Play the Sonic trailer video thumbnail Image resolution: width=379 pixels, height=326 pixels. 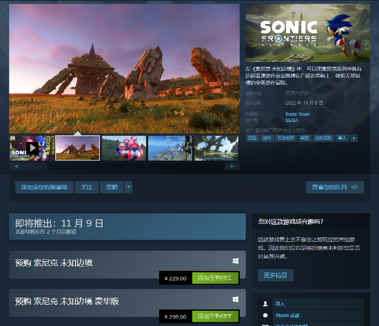pos(32,148)
